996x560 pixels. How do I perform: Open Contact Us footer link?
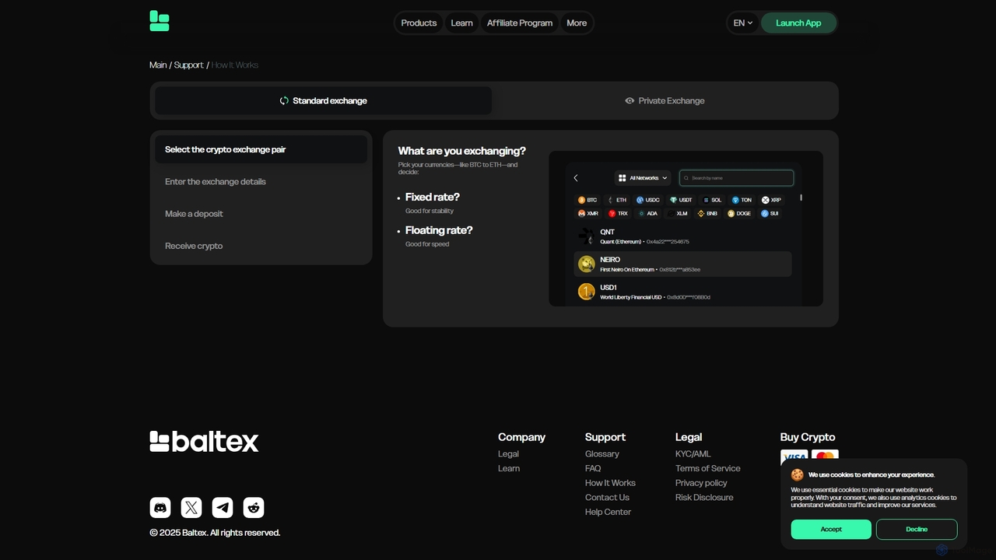pyautogui.click(x=607, y=497)
